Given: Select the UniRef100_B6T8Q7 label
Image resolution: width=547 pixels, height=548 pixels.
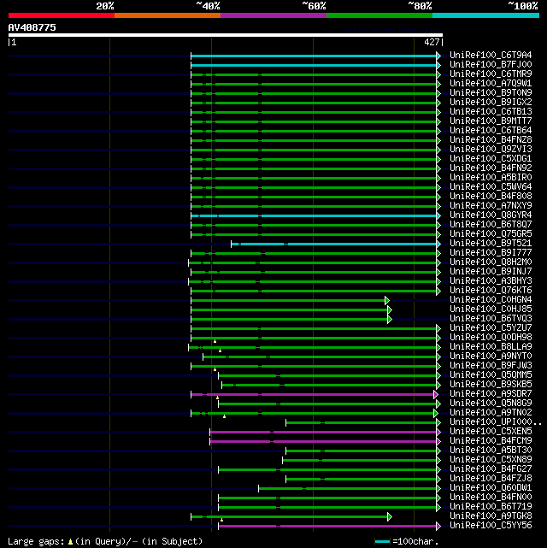Looking at the screenshot, I should click(x=491, y=224).
